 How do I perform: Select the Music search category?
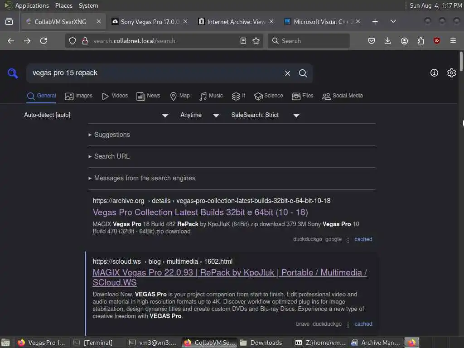point(211,96)
